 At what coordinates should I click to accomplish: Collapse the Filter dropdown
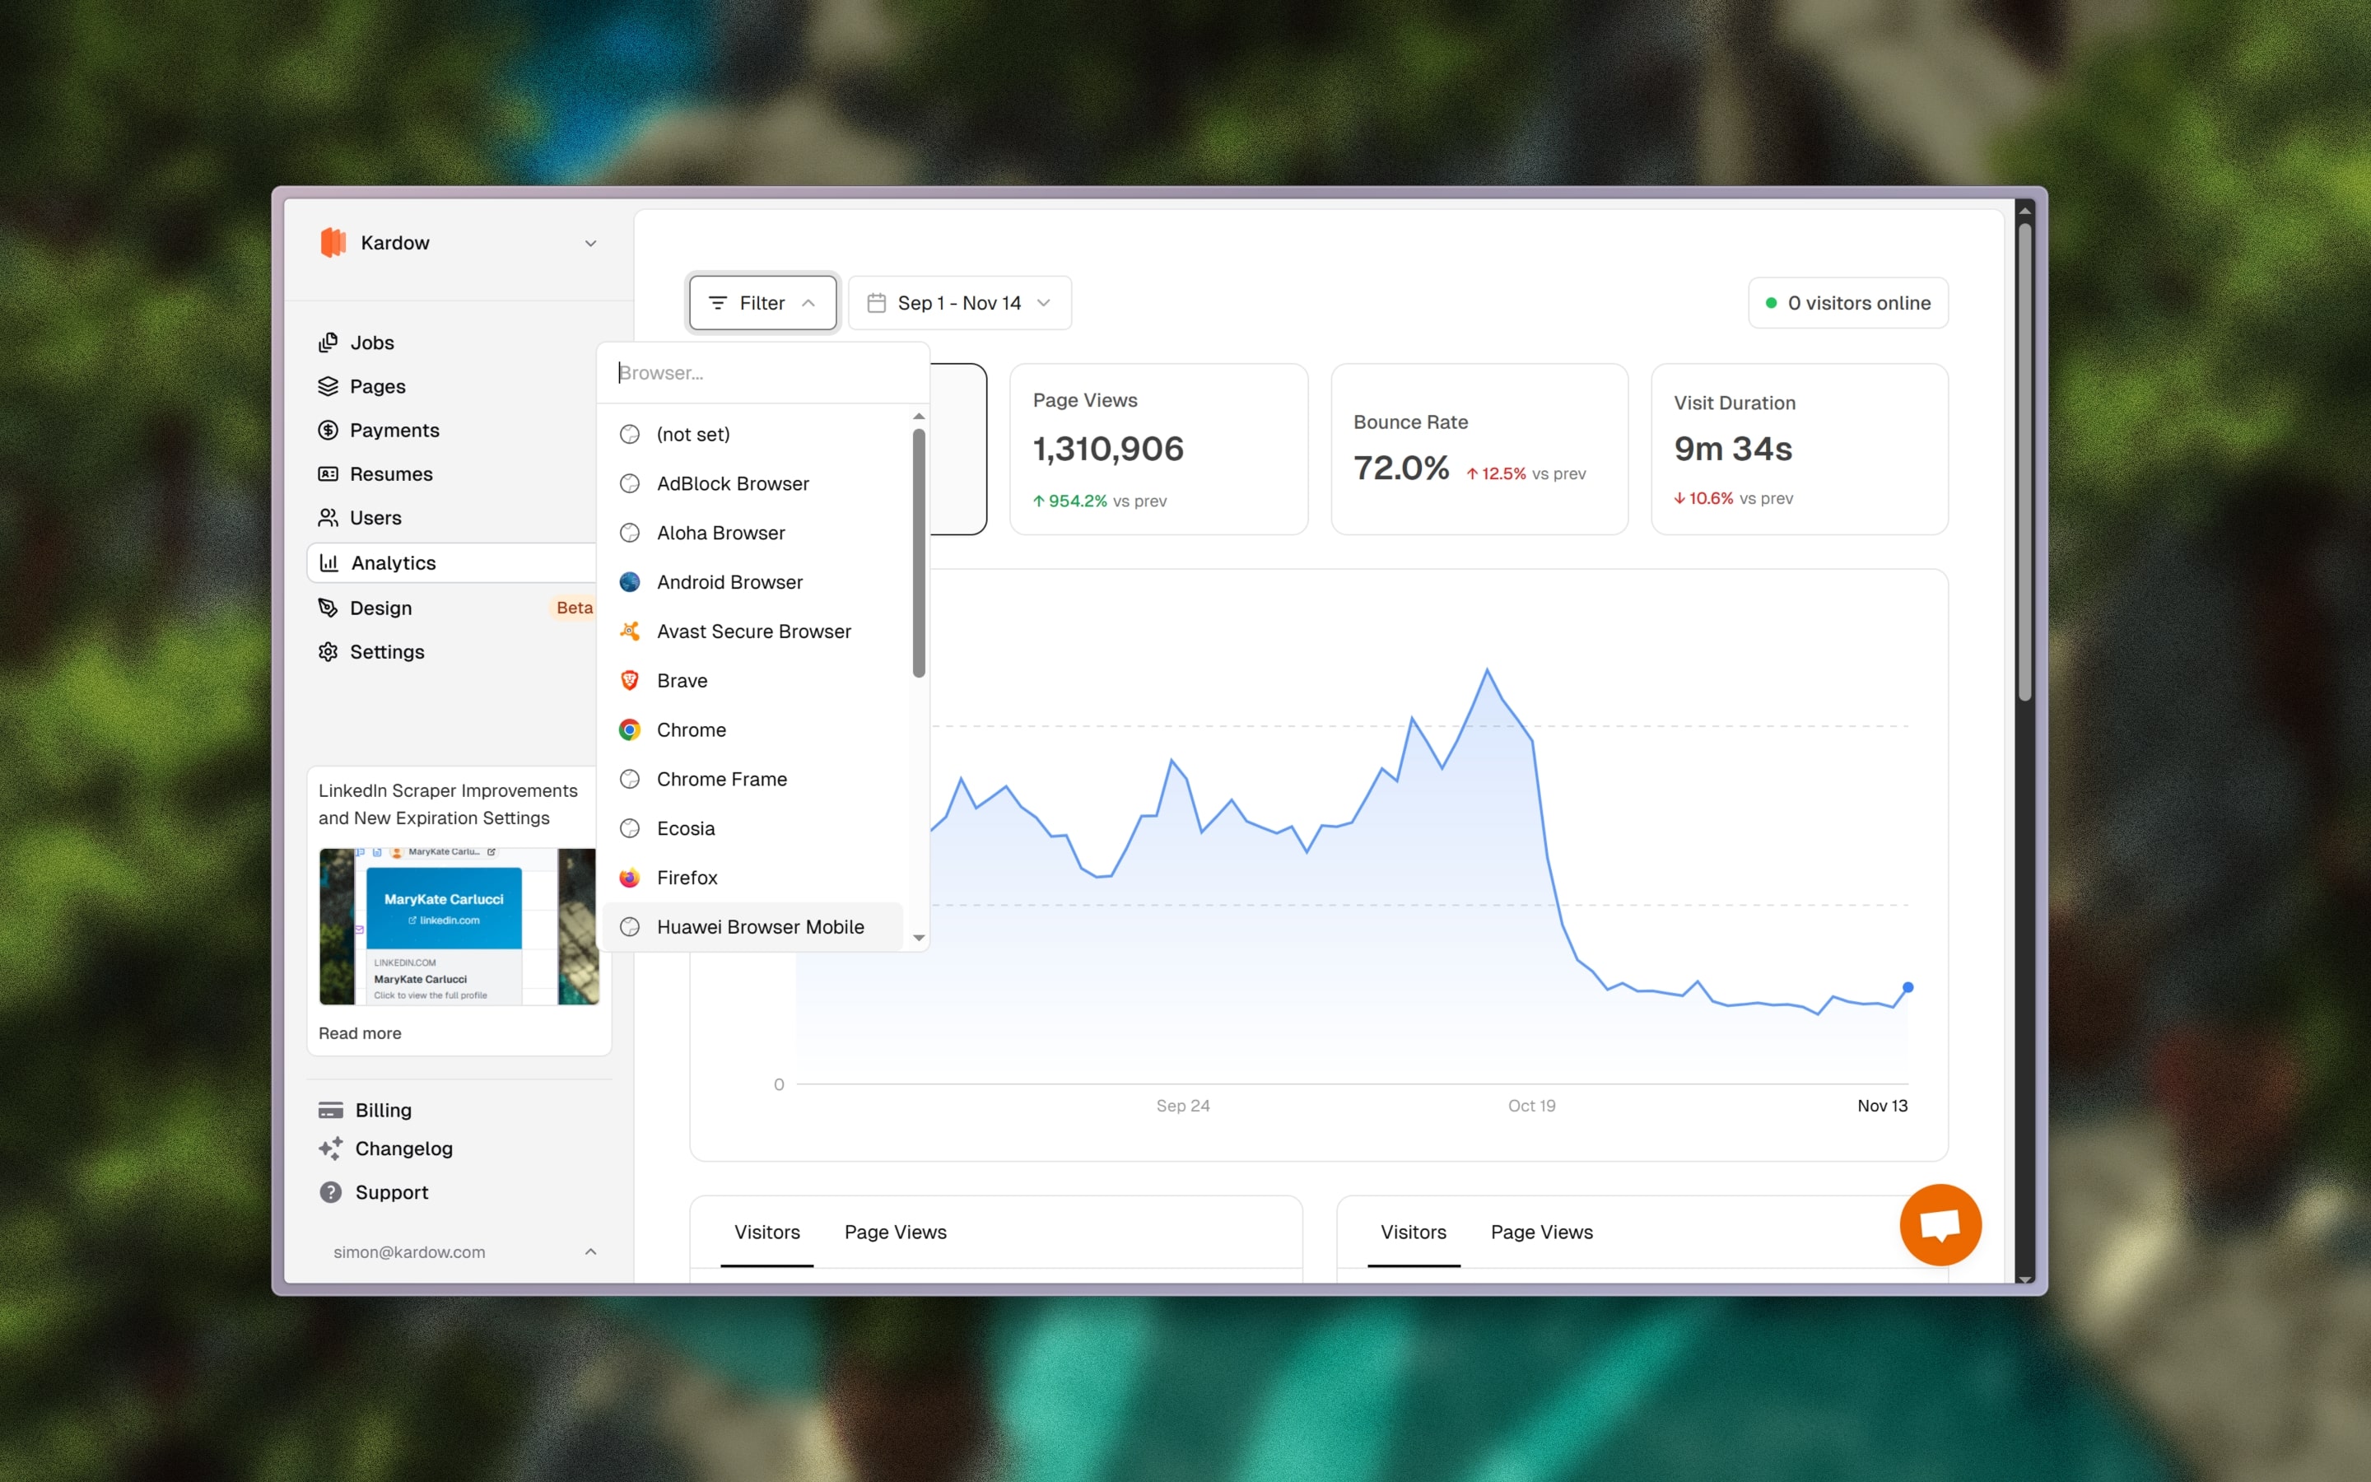pos(762,302)
